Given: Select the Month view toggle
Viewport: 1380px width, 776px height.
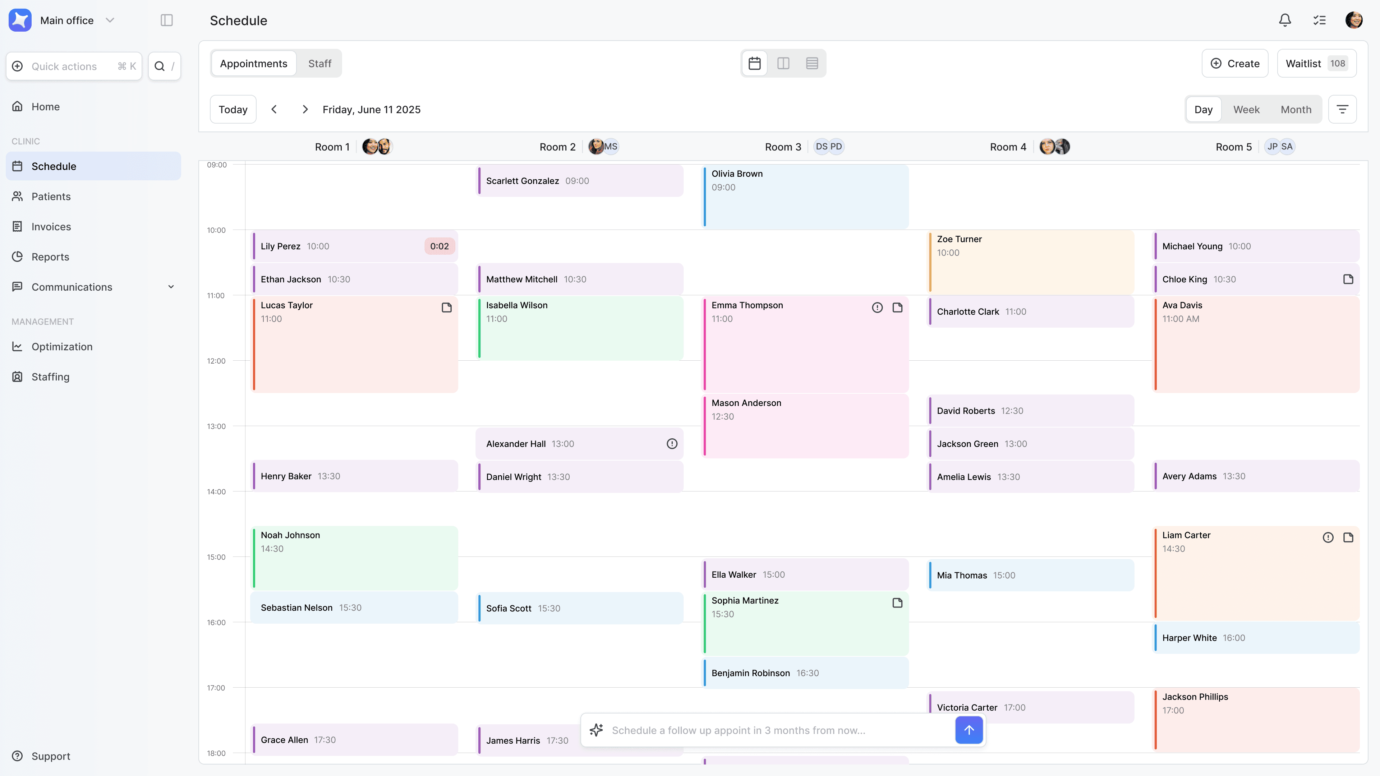Looking at the screenshot, I should coord(1296,109).
